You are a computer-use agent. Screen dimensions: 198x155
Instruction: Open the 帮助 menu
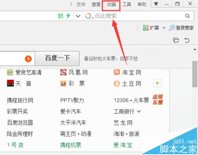point(142,4)
